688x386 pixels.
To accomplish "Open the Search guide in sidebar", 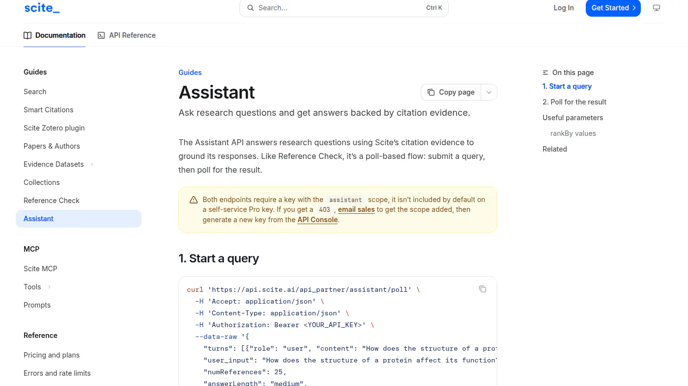I will click(x=35, y=92).
